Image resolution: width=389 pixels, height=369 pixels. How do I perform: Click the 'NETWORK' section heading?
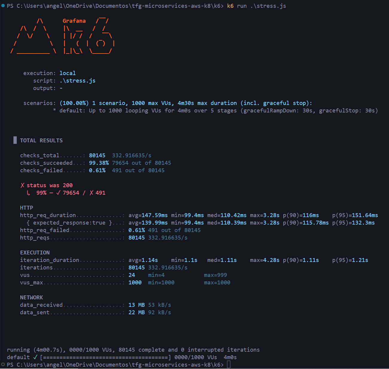31,298
